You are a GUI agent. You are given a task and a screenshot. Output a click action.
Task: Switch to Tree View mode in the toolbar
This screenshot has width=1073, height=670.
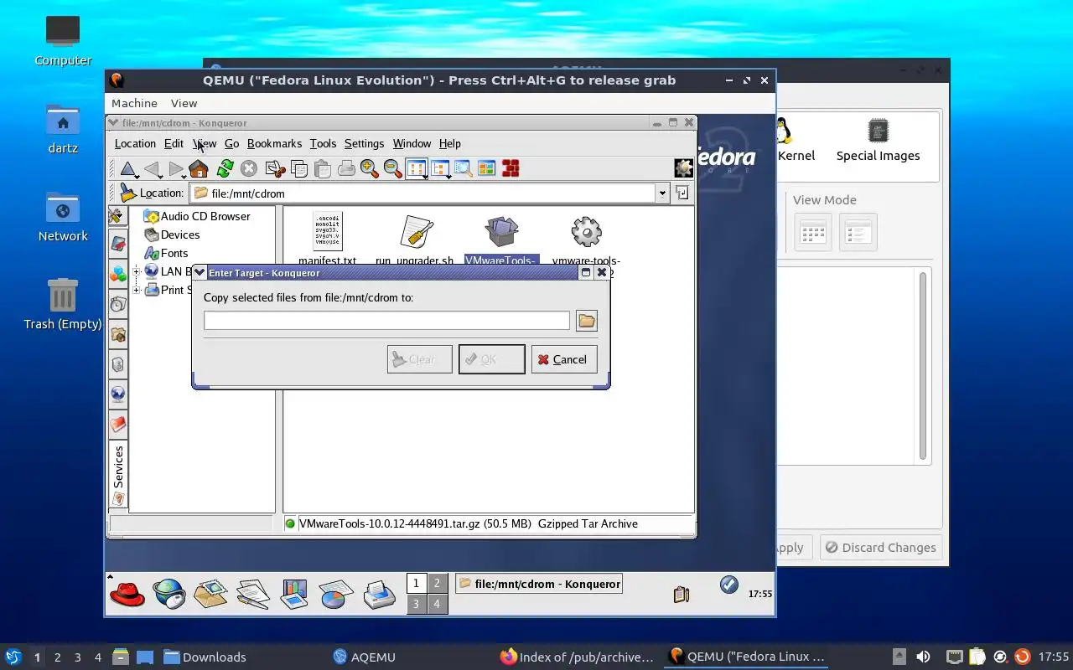coord(440,169)
